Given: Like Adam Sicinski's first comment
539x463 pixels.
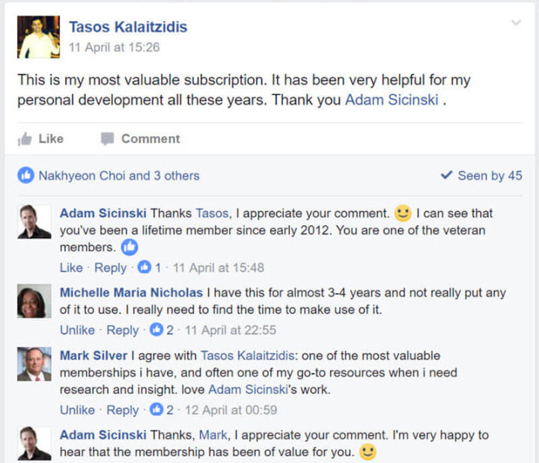Looking at the screenshot, I should pyautogui.click(x=71, y=267).
